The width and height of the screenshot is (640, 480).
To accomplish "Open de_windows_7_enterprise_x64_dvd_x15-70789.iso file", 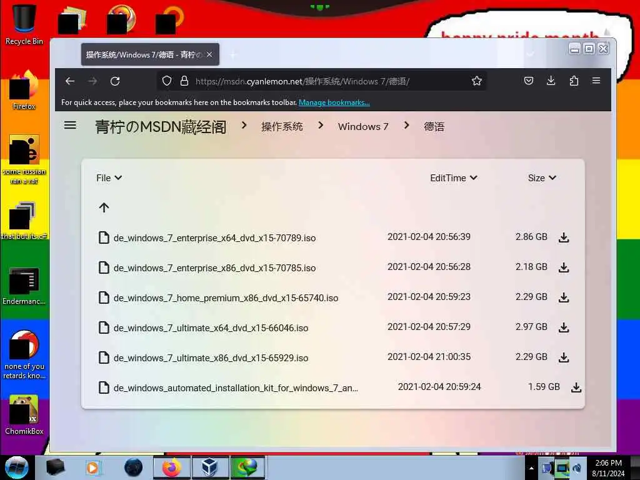I will tap(215, 237).
